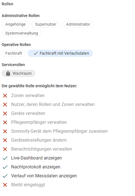Select the Supernutzer role chip

pos(46,24)
